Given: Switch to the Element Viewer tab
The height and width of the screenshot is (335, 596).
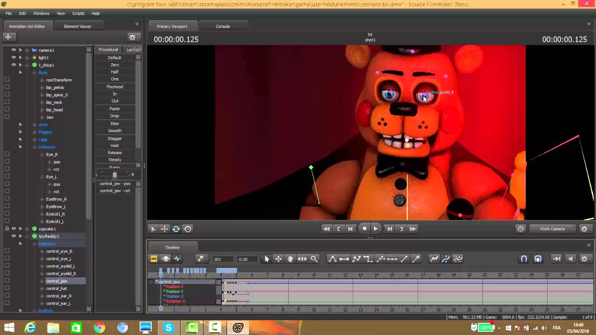Looking at the screenshot, I should tap(77, 27).
